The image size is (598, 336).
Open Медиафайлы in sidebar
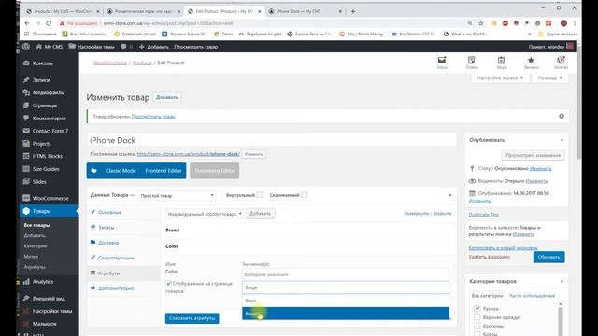tap(49, 92)
